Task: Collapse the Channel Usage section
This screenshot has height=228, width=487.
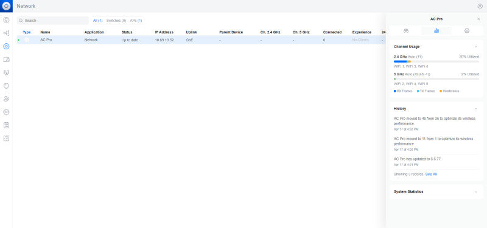Action: [476, 47]
